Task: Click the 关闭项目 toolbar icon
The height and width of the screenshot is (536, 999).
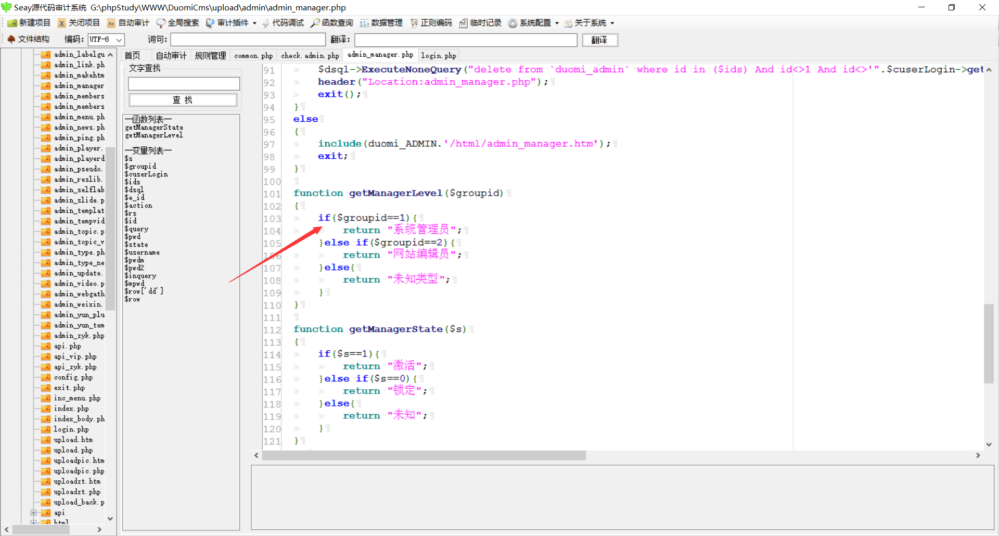Action: click(x=62, y=23)
